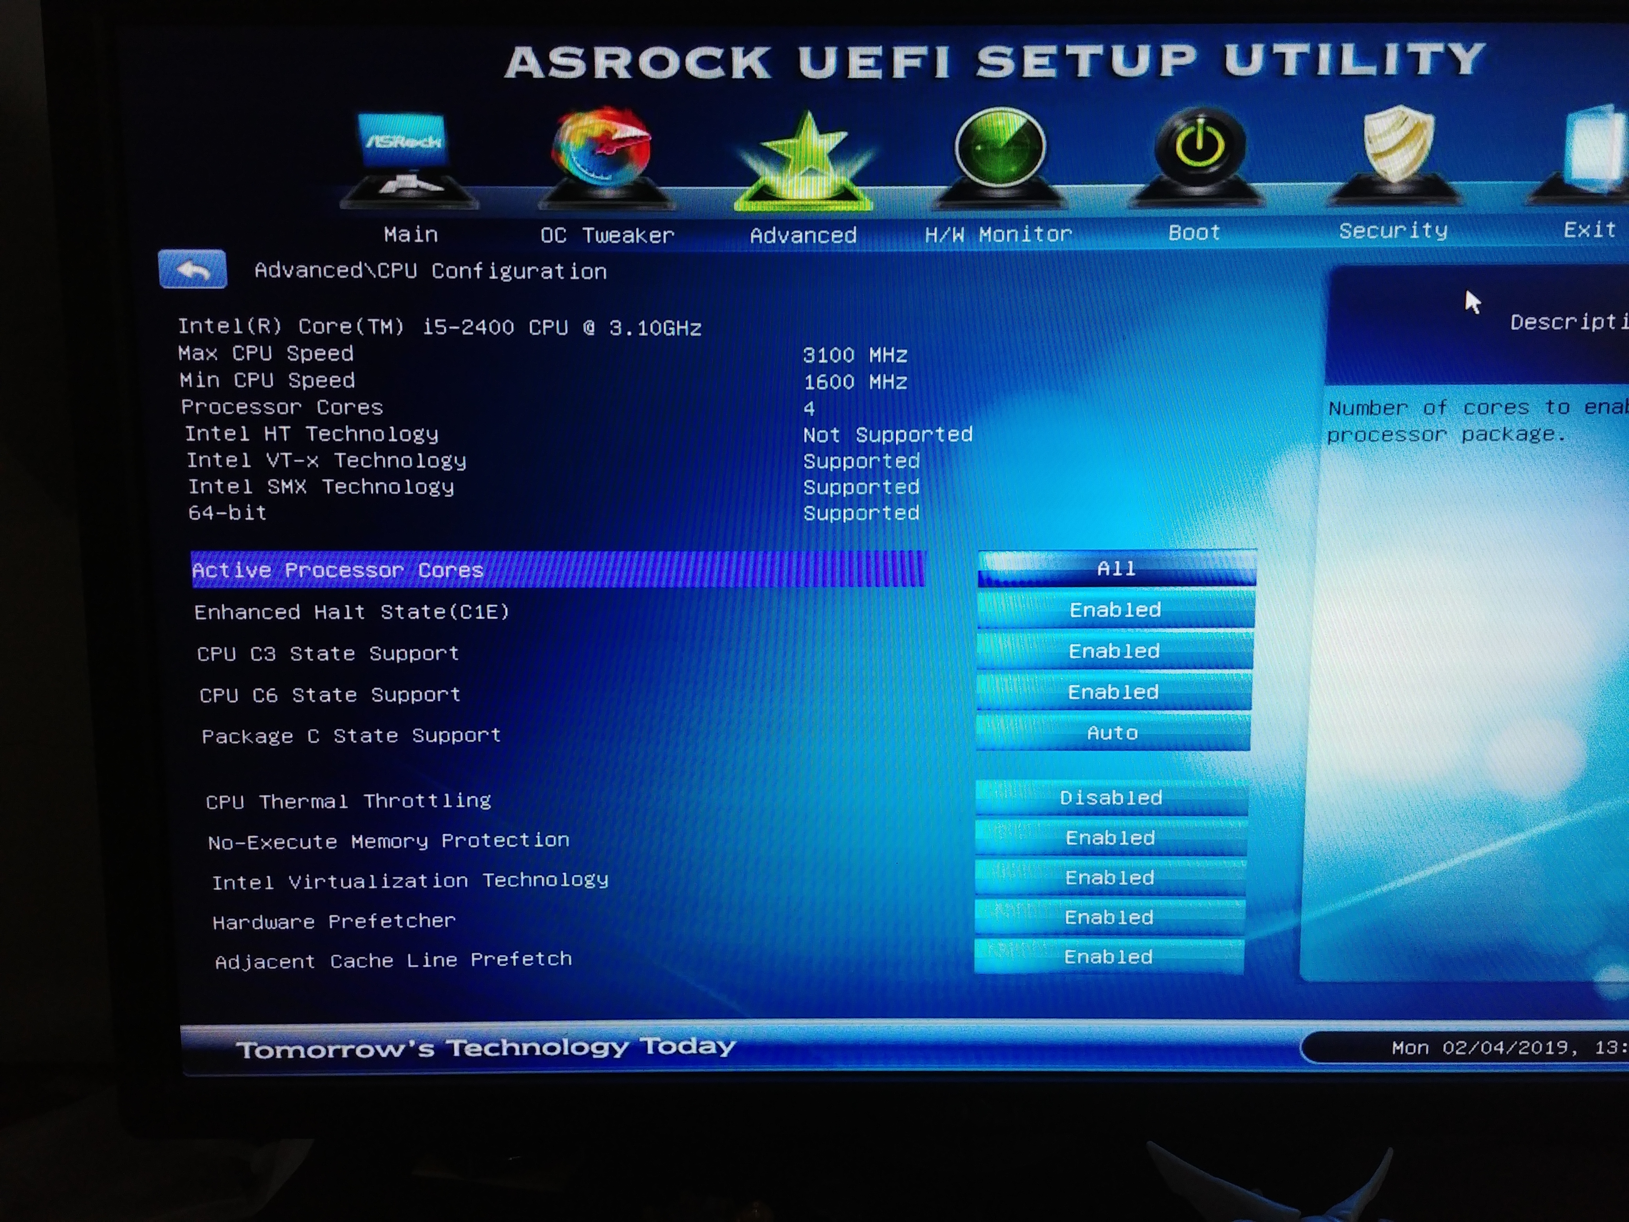Click the Intel HT Technology label
This screenshot has height=1222, width=1629.
(x=312, y=434)
